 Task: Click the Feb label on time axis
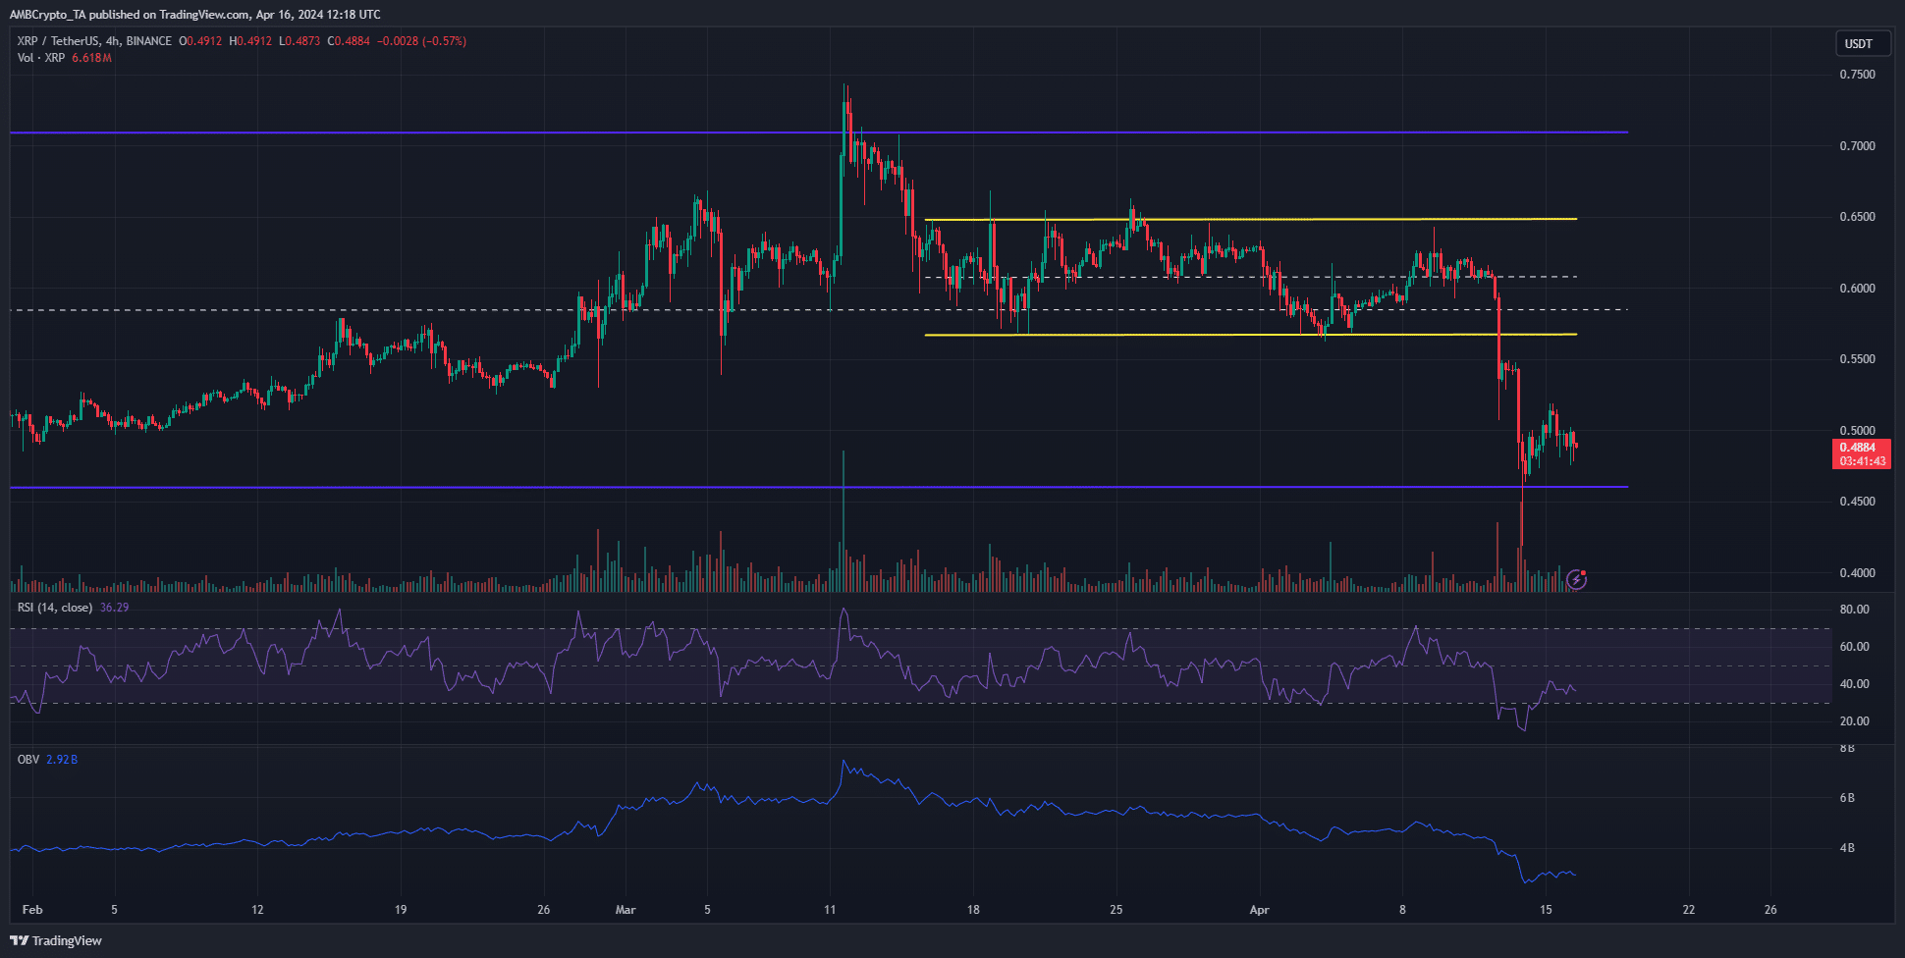[32, 910]
